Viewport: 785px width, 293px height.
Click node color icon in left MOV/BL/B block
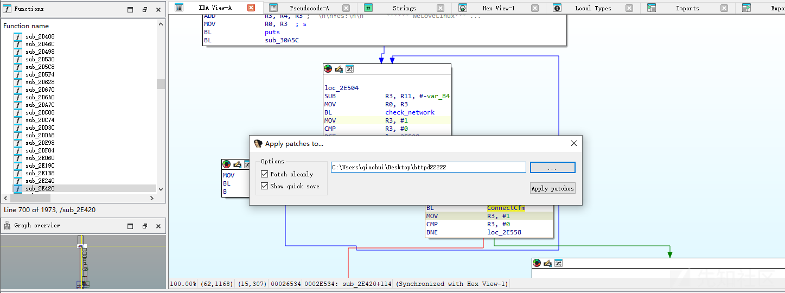coord(227,164)
